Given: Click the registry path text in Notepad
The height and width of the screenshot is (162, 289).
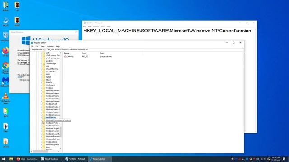Looking at the screenshot, I should 167,31.
